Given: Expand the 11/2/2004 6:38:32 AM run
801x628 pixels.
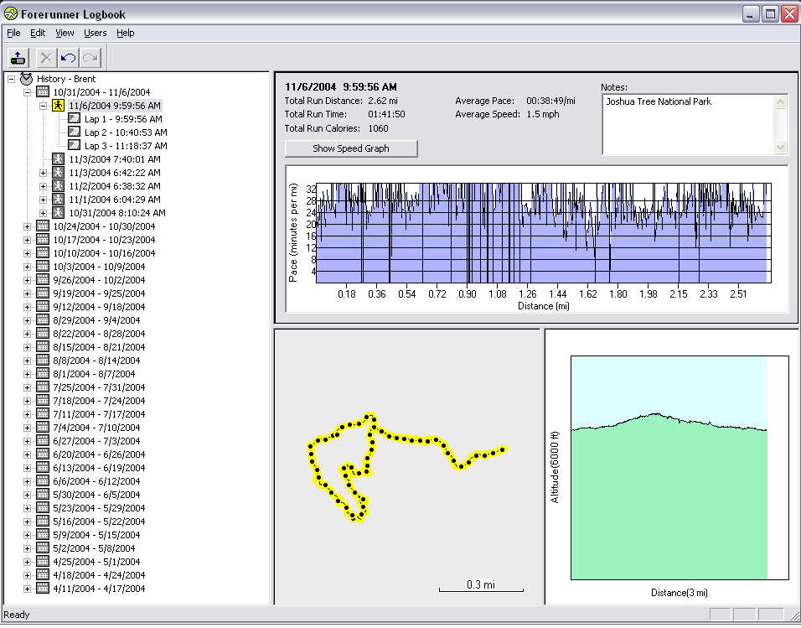Looking at the screenshot, I should pos(44,186).
